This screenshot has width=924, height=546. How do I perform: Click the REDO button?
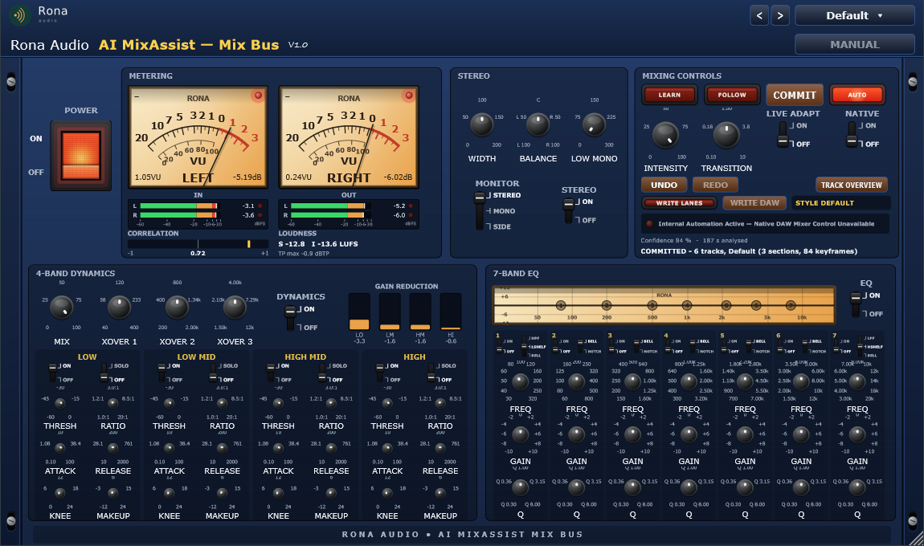(715, 185)
